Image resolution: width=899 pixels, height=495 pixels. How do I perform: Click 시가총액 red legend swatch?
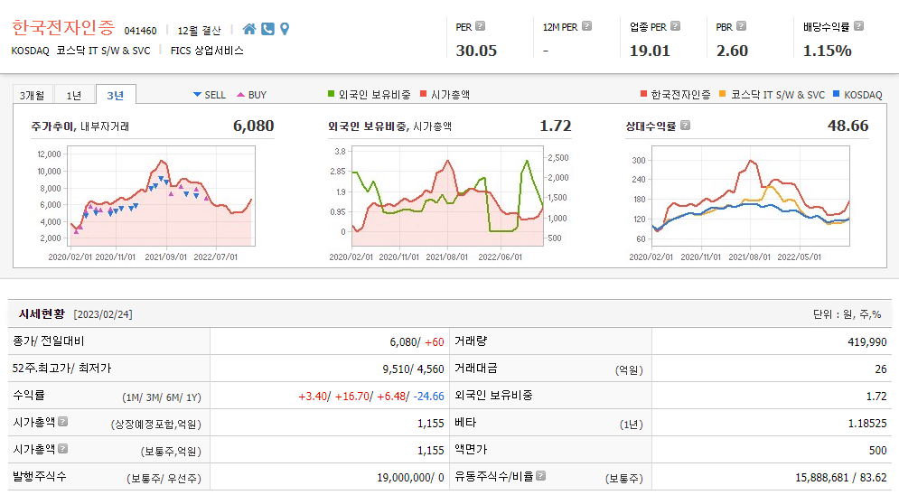point(423,93)
